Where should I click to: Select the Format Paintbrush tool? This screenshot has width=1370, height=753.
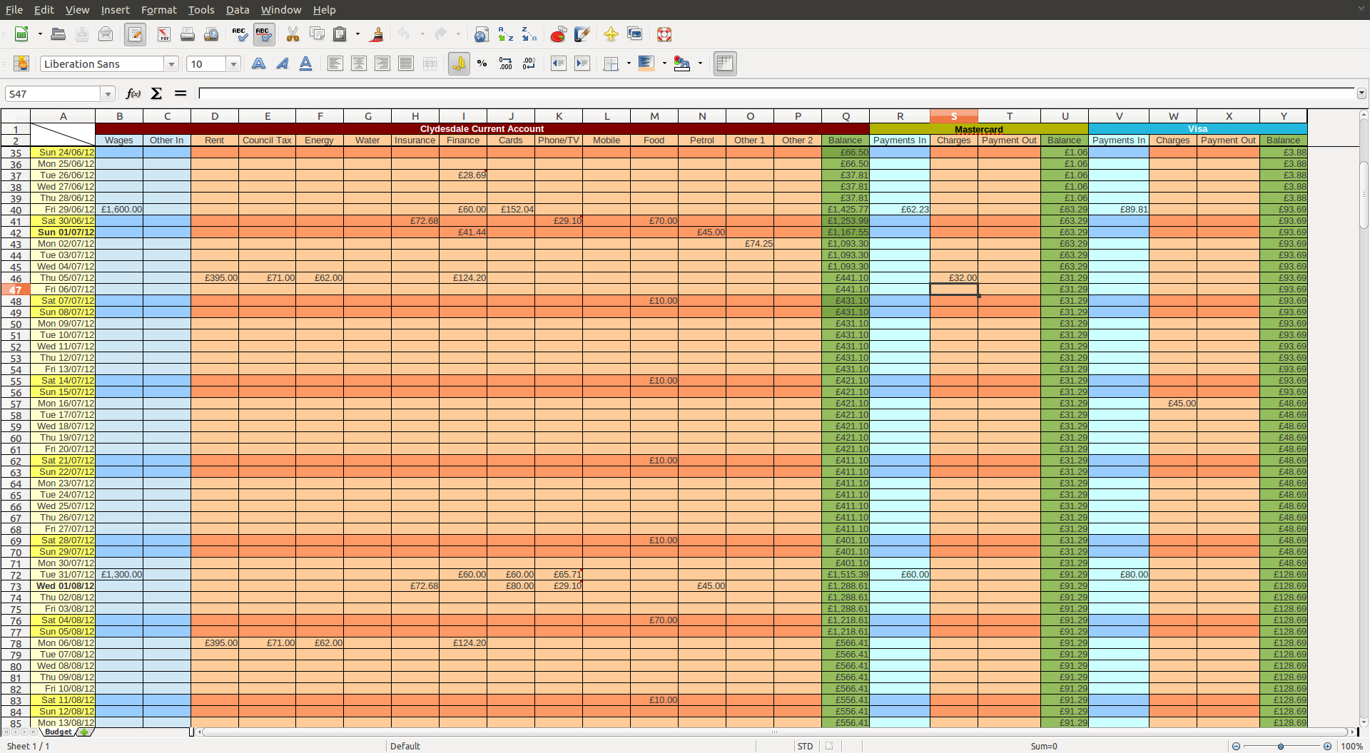[377, 34]
